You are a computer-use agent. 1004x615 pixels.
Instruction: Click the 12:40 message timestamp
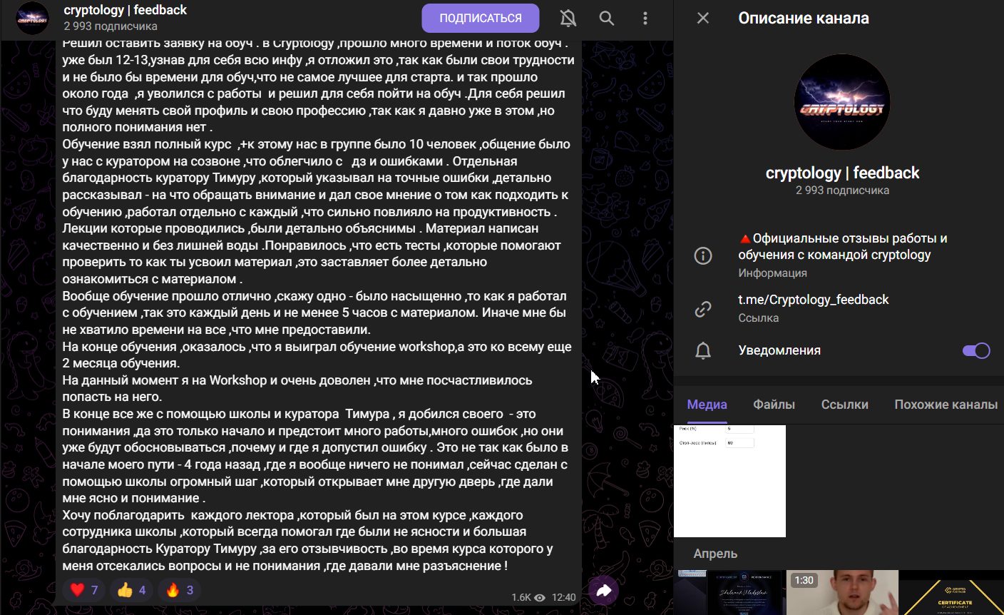(563, 598)
